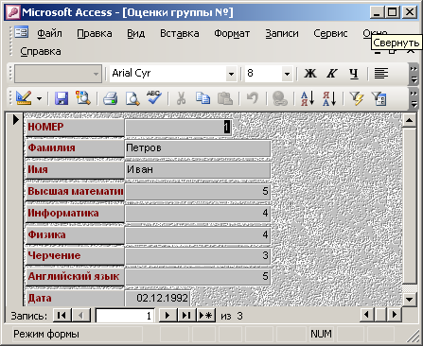
Task: Click horizontal scrollbar right arrow
Action: pyautogui.click(x=395, y=315)
